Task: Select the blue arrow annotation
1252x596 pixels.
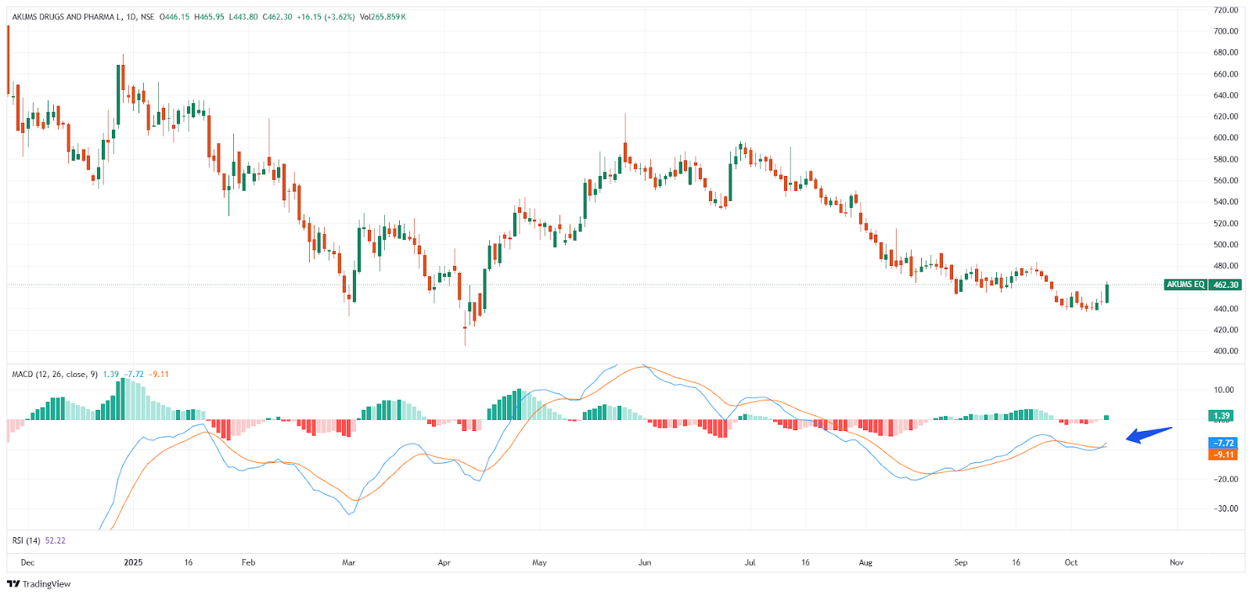Action: click(x=1149, y=434)
